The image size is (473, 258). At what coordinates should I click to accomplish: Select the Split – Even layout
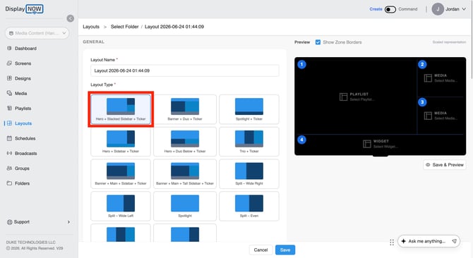(249, 207)
